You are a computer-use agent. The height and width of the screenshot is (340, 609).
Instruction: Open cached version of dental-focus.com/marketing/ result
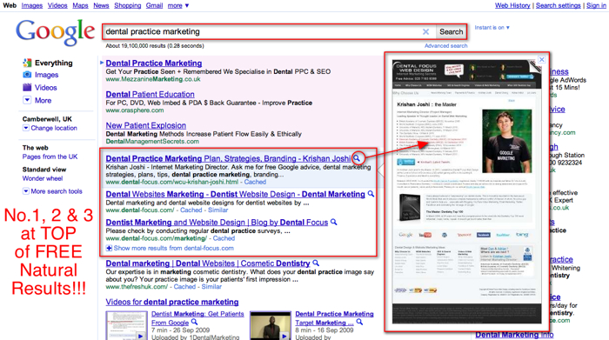[224, 238]
